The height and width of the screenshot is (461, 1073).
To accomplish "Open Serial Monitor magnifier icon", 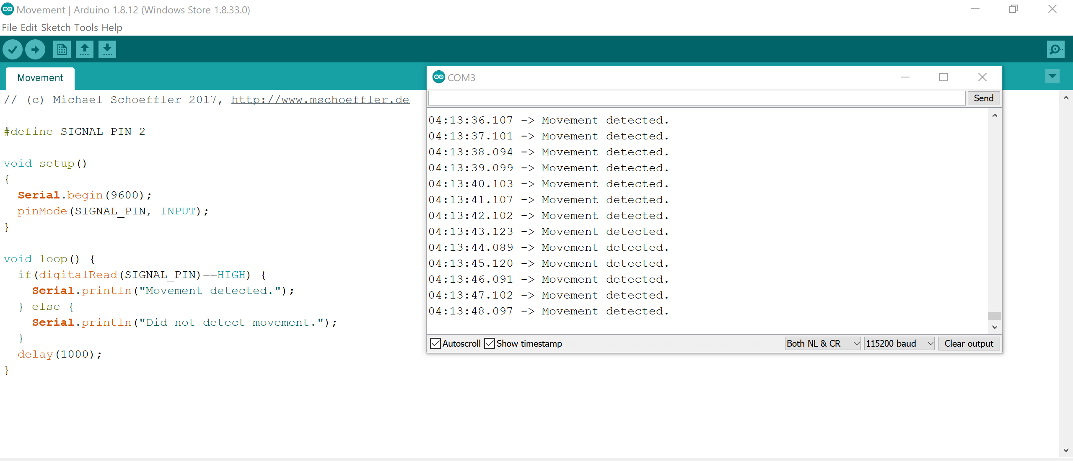I will point(1055,49).
